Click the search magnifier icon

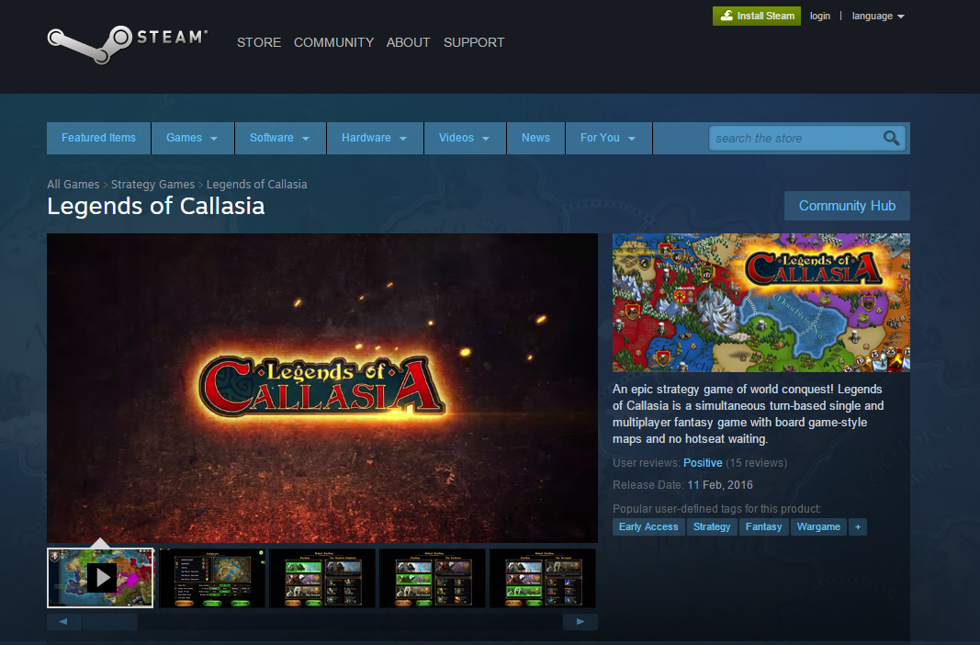tap(891, 138)
